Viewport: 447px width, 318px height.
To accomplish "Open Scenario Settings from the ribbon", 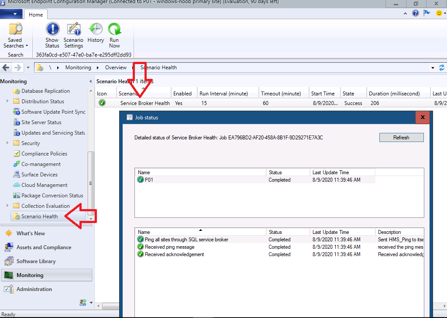I will pos(73,35).
